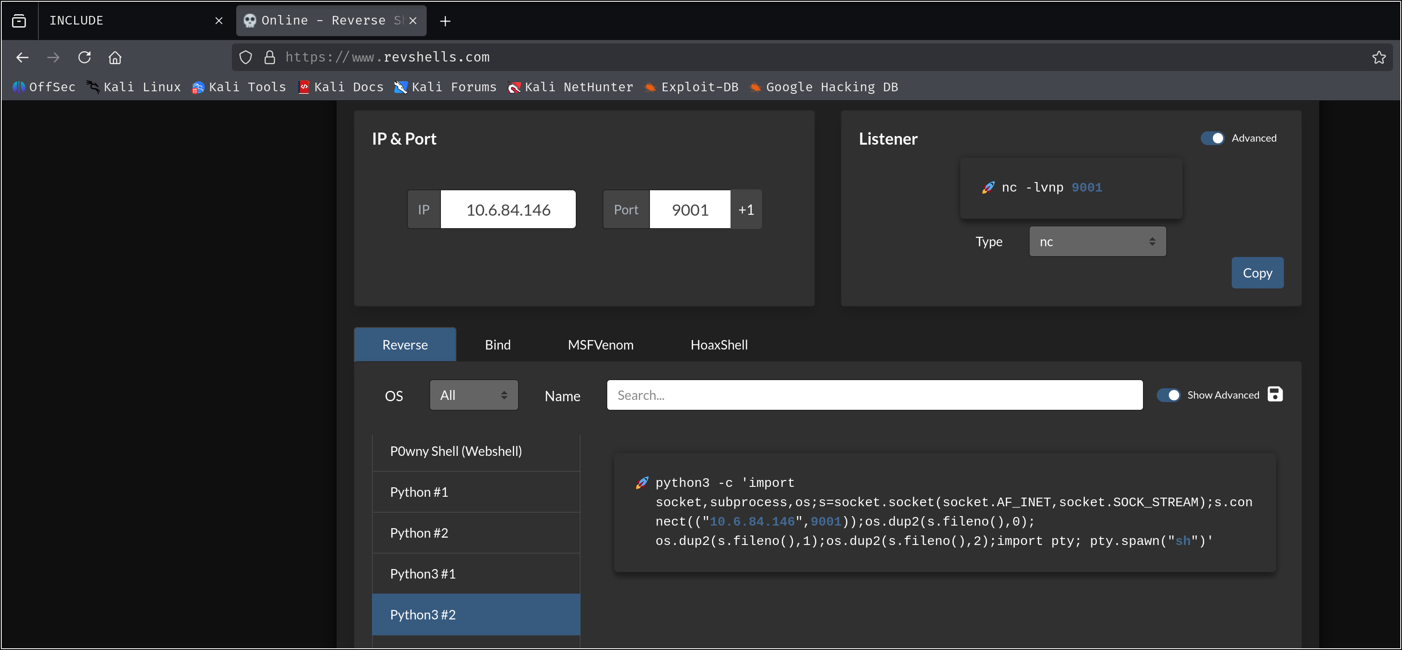Expand the OS filter dropdown
Screen dimensions: 1402x650
point(474,395)
